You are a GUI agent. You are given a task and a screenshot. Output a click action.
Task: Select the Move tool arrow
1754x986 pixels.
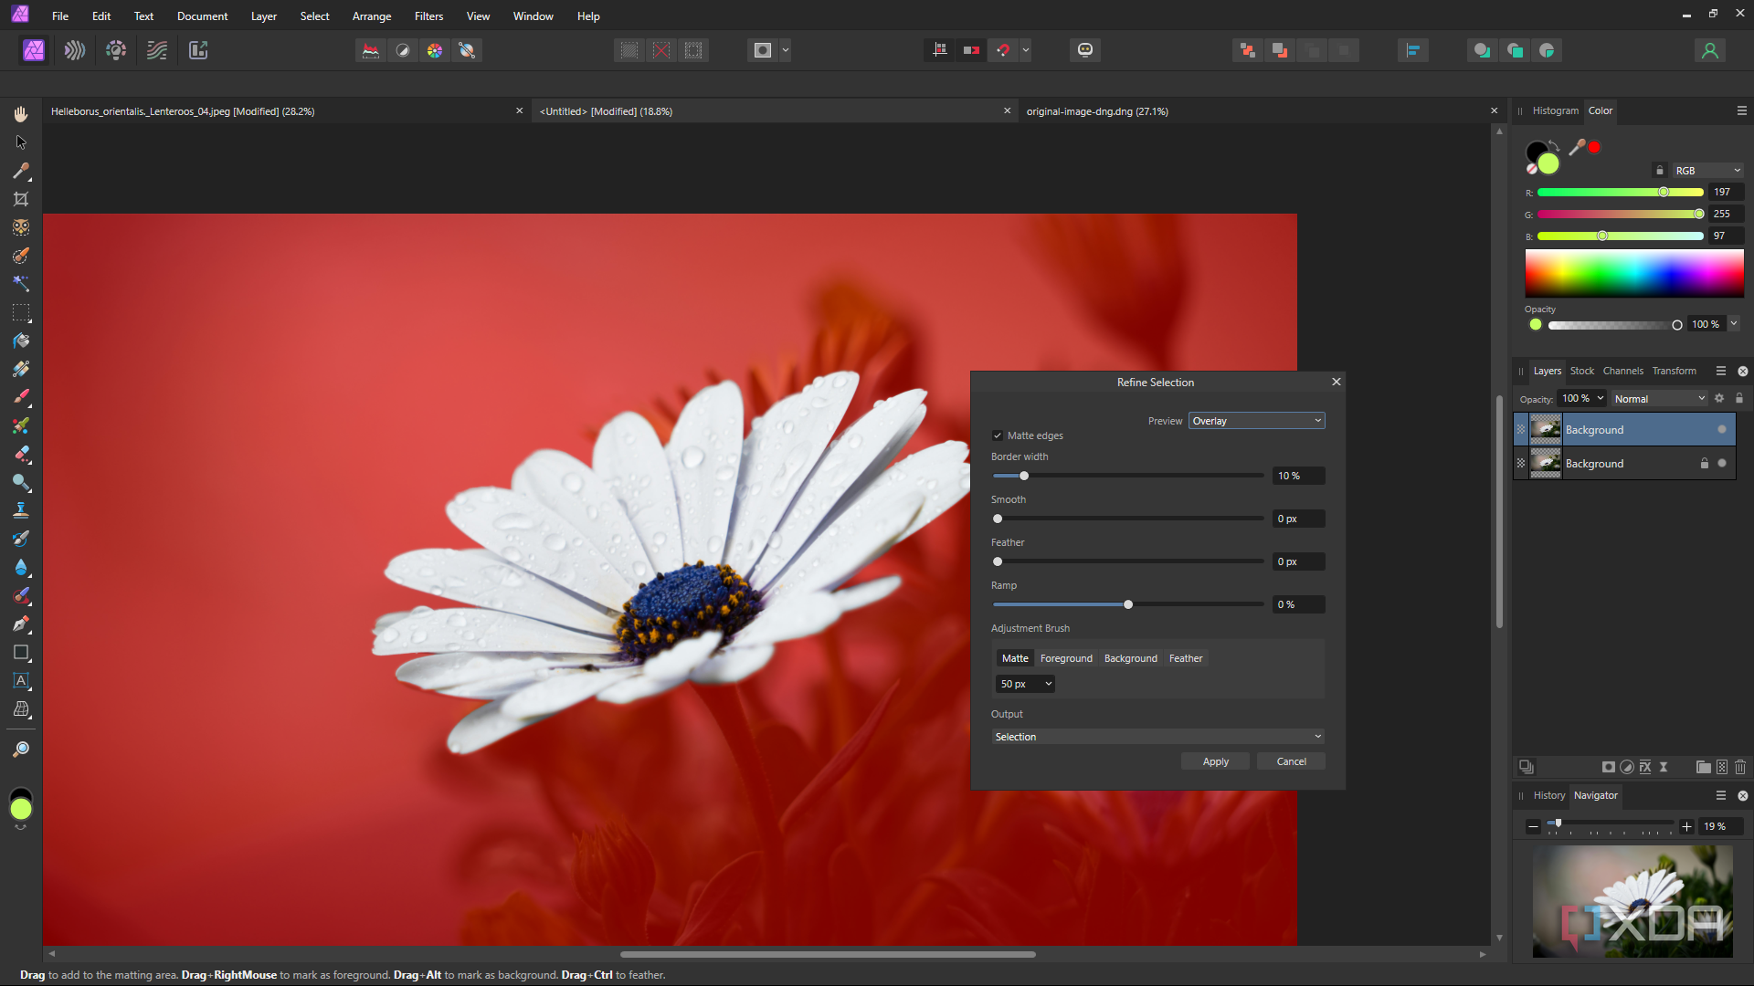[x=21, y=142]
